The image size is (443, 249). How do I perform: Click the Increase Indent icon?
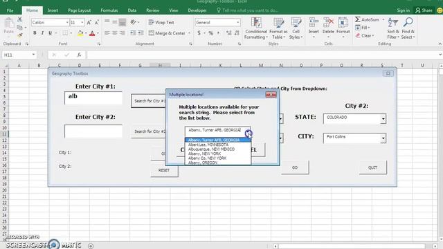point(141,33)
